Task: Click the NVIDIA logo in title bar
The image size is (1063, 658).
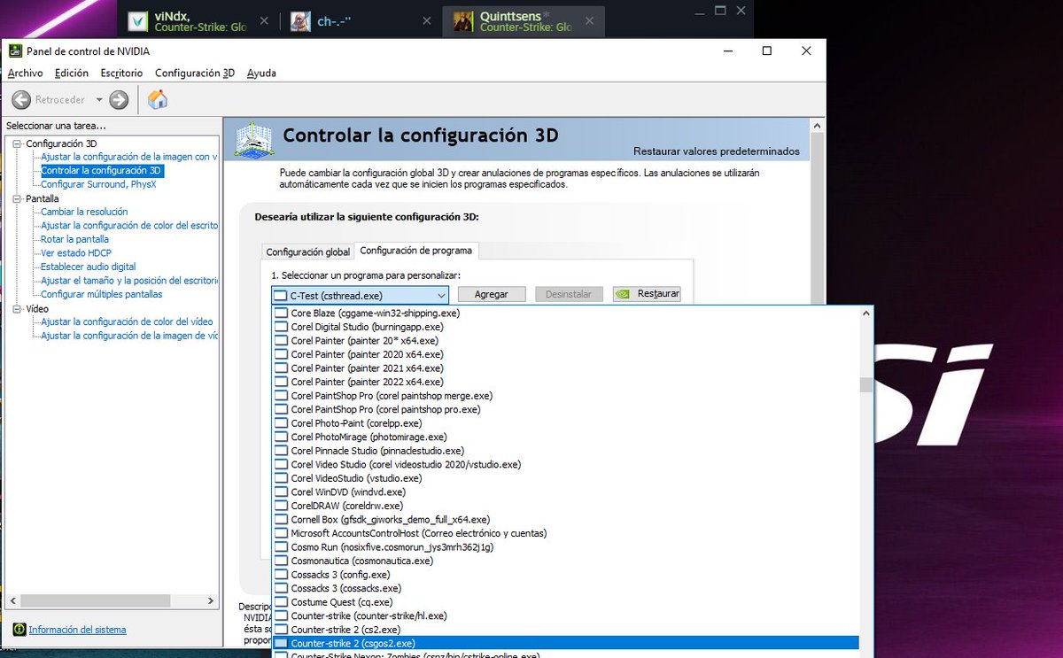Action: [x=16, y=51]
